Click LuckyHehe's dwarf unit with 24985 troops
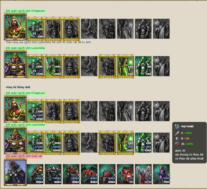Image resolution: width=207 pixels, height=189 pixels. (x=35, y=66)
